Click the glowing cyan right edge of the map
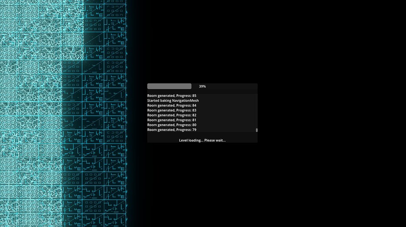The image size is (406, 227). point(126,119)
